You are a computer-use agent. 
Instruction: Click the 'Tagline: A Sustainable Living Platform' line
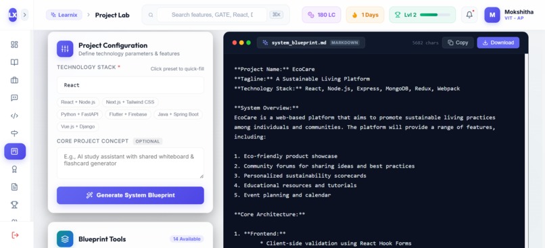coord(302,79)
